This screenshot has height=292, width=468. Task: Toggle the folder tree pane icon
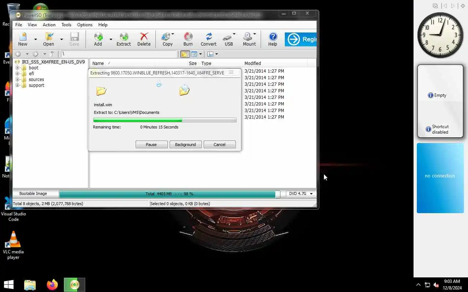point(185,54)
